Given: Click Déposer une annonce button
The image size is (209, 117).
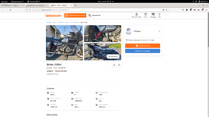Looking at the screenshot, I should tap(75, 15).
